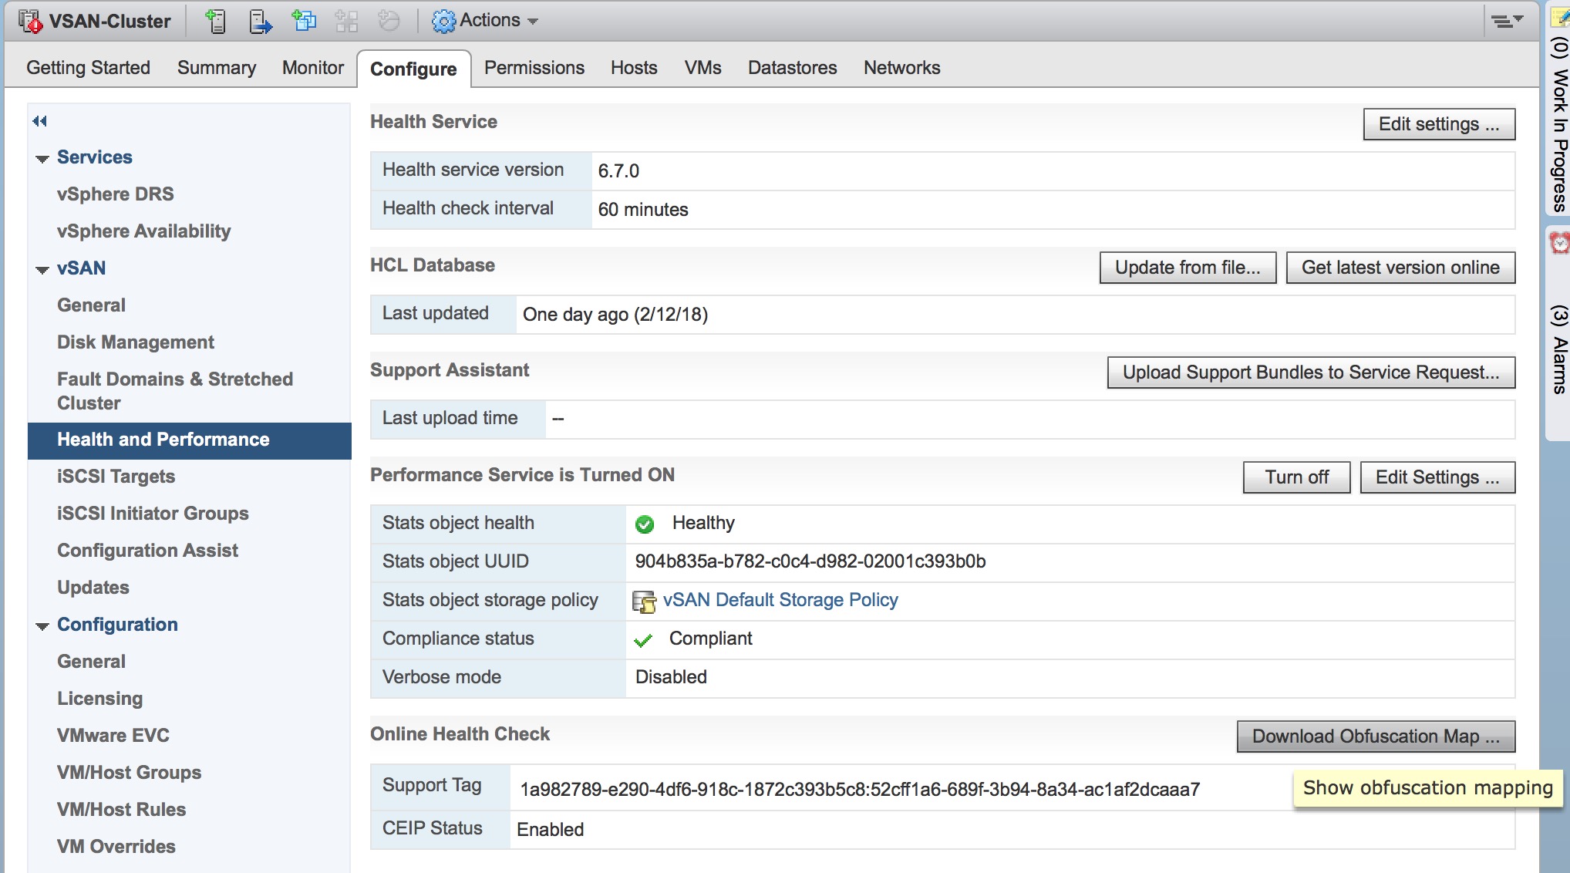Open VM Overrides

(x=116, y=847)
